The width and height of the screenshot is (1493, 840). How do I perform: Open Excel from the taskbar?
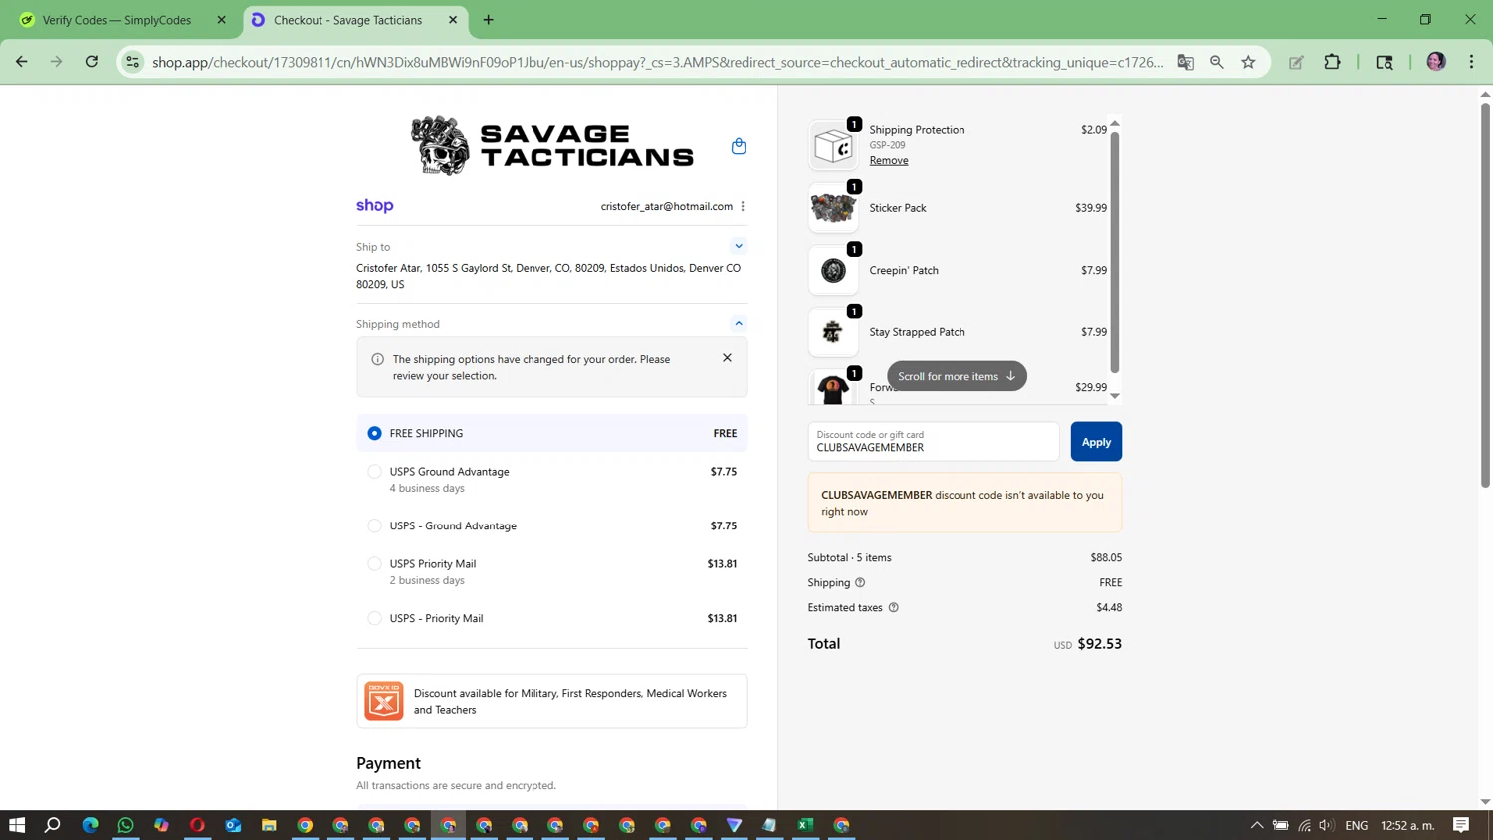(x=805, y=825)
